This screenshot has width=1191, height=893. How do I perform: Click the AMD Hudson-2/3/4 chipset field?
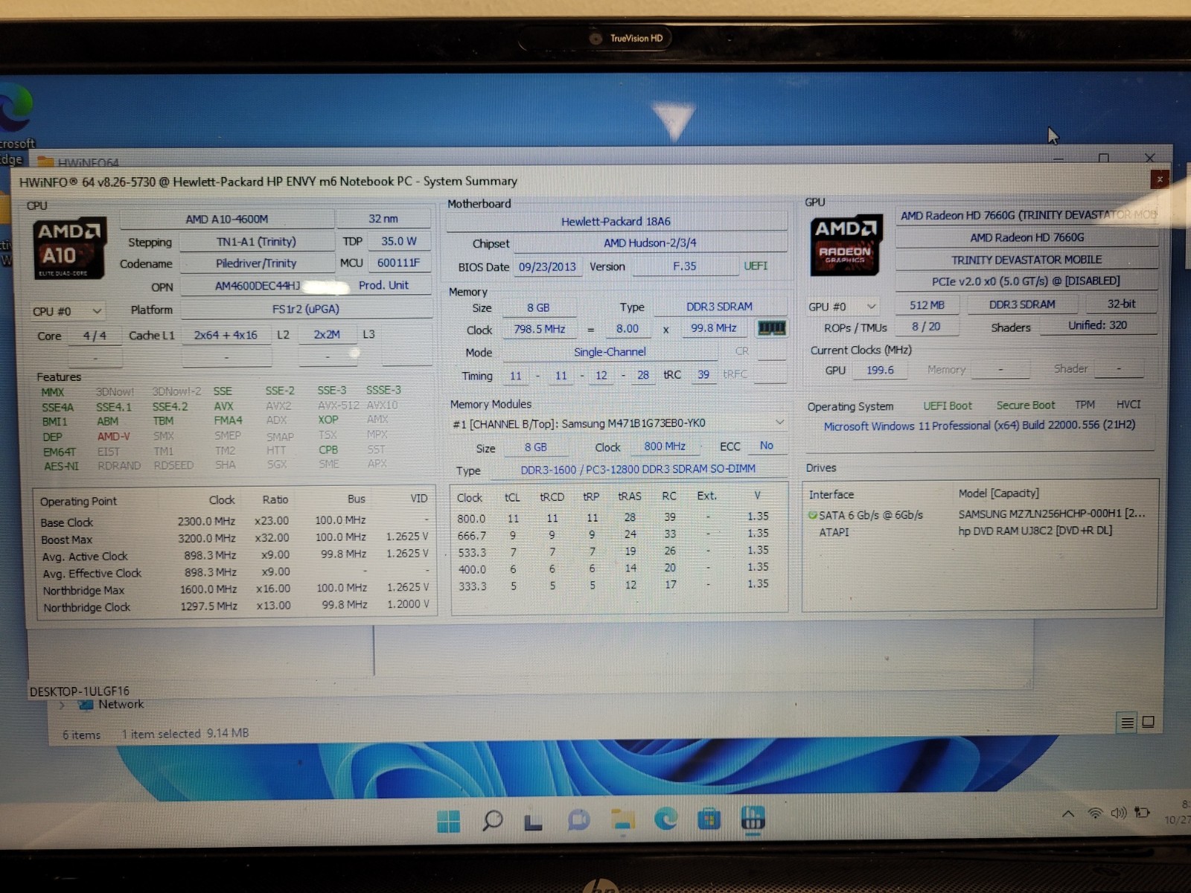(x=650, y=243)
